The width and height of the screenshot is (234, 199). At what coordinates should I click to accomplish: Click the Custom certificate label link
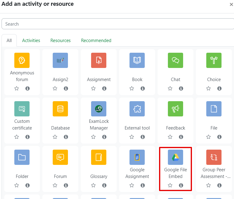click(x=22, y=125)
